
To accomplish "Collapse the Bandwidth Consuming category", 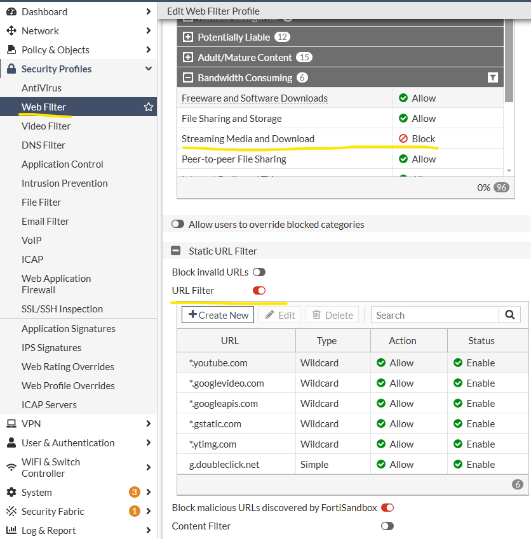I will (188, 77).
